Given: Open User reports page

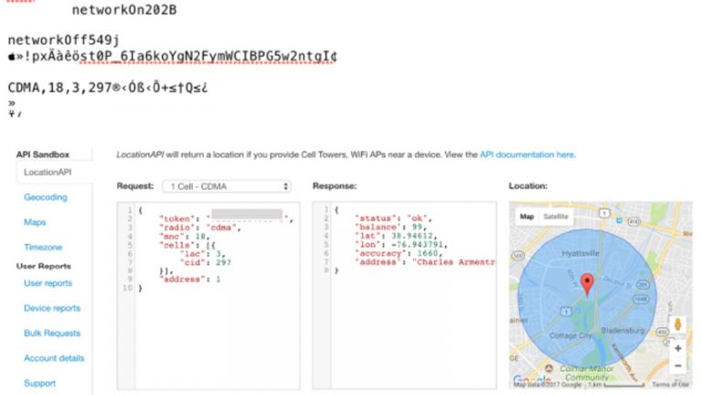Looking at the screenshot, I should 48,283.
